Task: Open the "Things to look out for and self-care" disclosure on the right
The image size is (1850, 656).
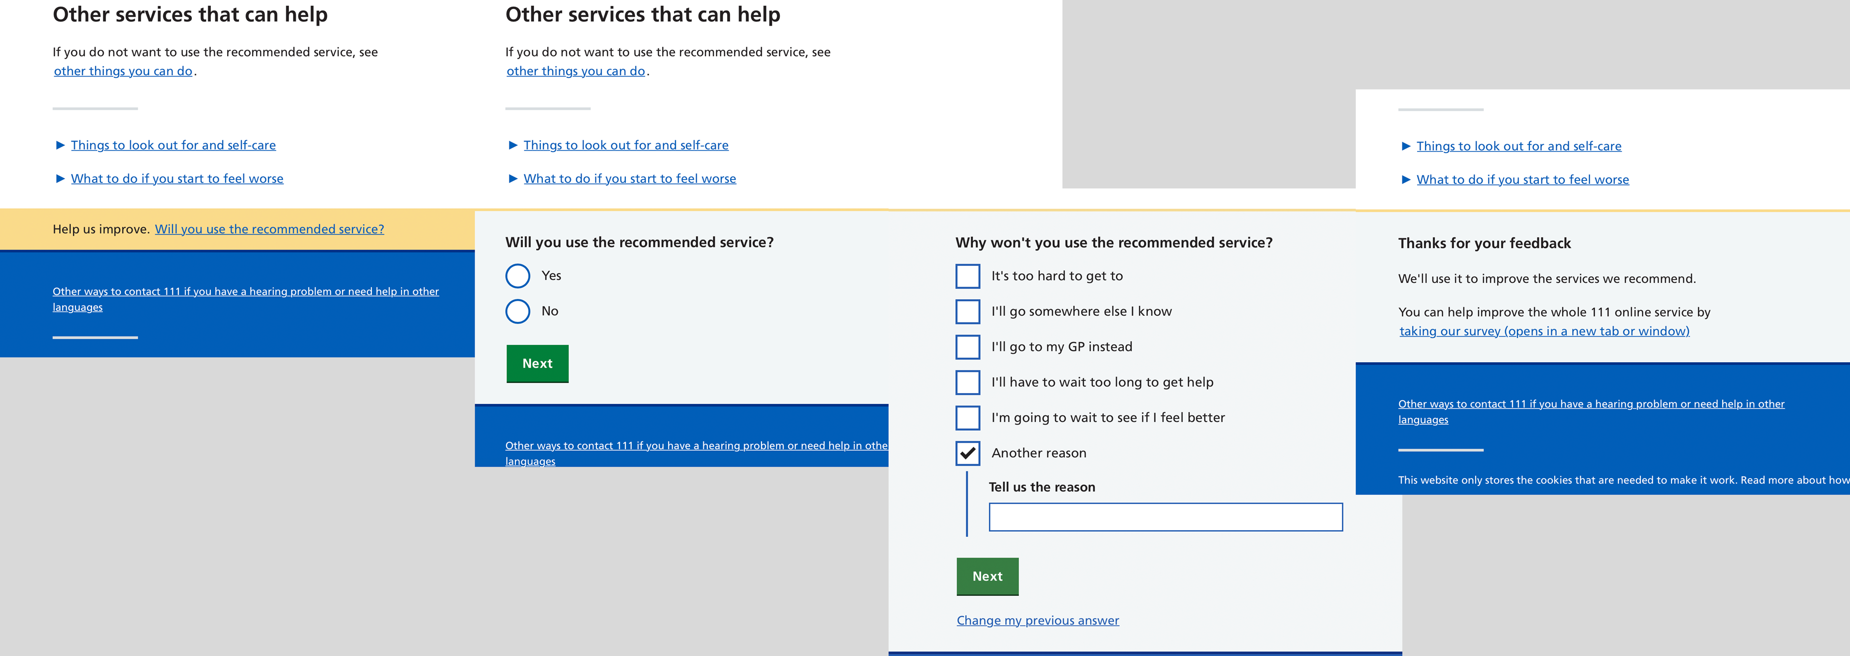Action: 1518,146
